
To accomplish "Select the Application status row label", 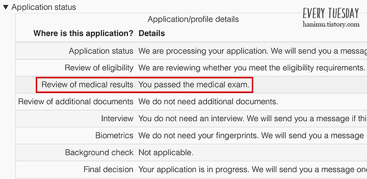I will [101, 51].
